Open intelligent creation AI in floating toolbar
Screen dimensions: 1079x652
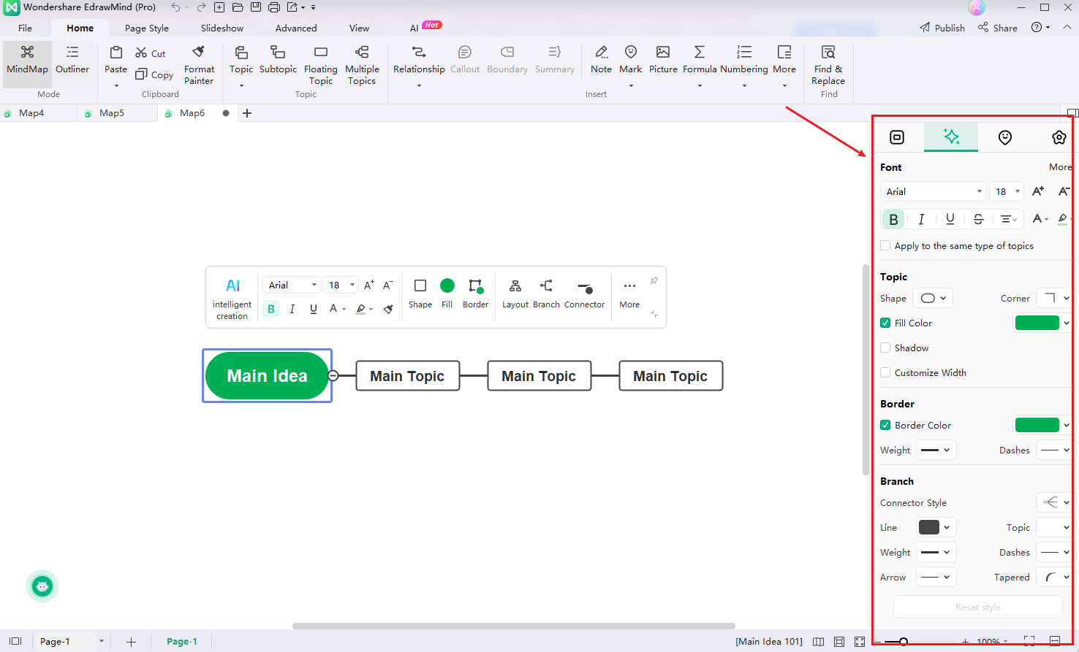[232, 299]
